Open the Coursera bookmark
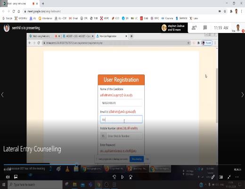The width and height of the screenshot is (245, 189). (167, 18)
